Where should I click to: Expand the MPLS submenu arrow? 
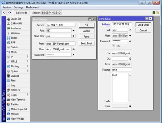28,61
